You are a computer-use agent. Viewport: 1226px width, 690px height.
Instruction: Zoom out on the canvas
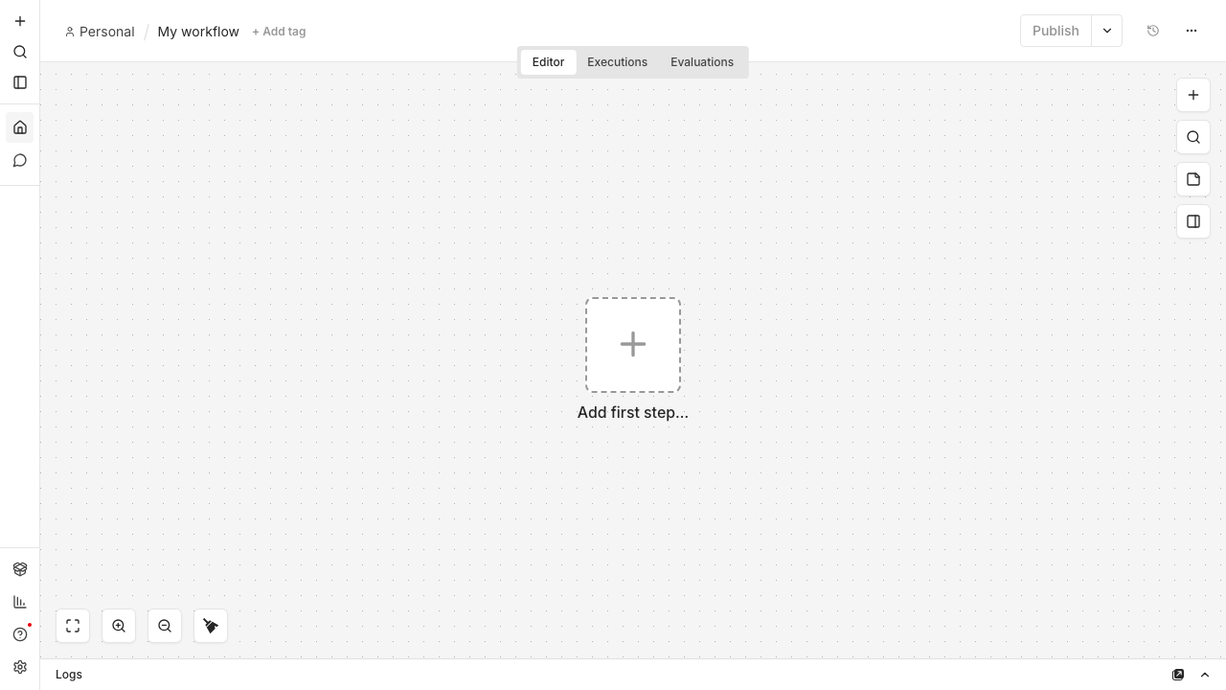point(165,626)
